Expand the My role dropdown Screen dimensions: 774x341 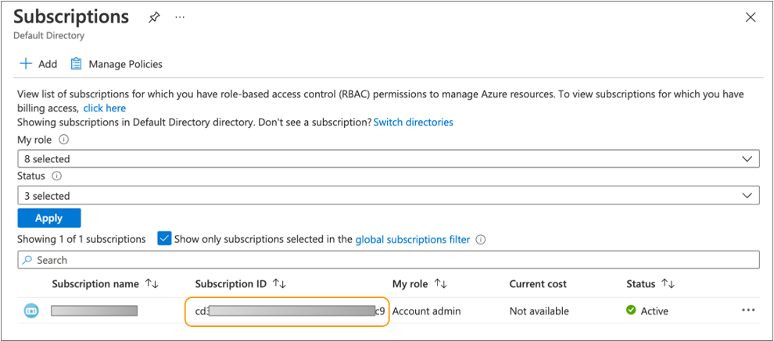click(x=388, y=159)
